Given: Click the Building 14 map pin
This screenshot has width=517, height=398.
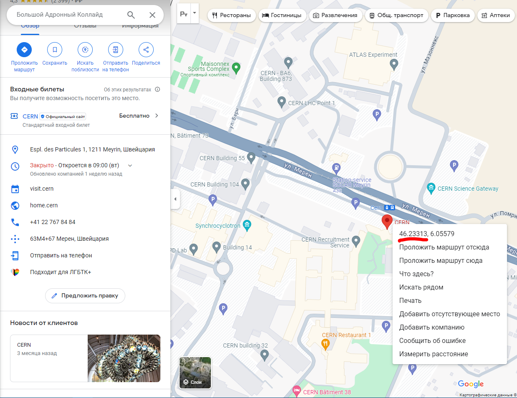Looking at the screenshot, I should 216,247.
